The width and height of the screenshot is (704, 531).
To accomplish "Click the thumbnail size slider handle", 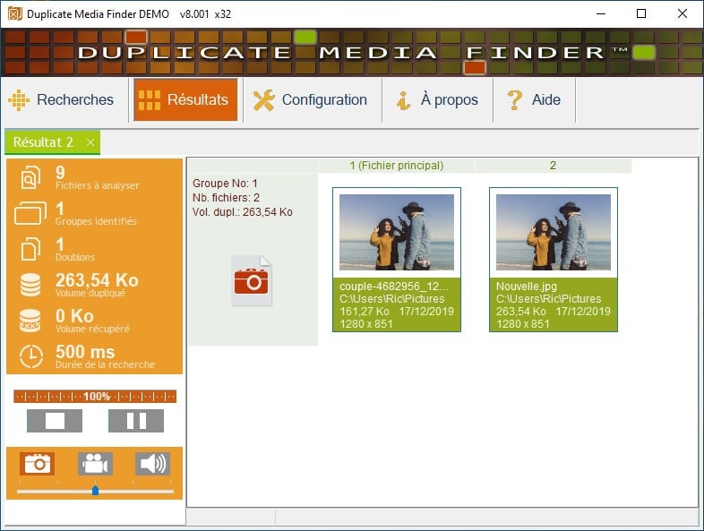I will tap(95, 491).
